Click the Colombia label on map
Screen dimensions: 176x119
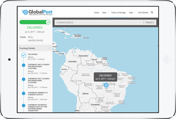click(72, 62)
